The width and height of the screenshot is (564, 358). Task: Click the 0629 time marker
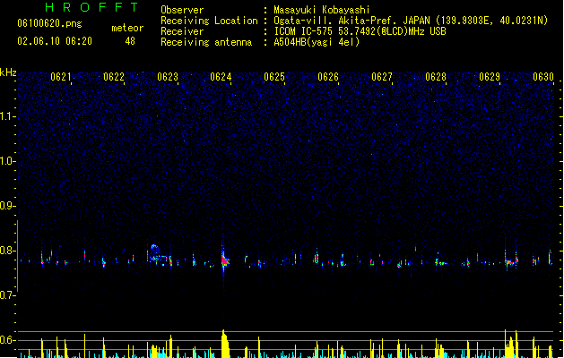(490, 77)
